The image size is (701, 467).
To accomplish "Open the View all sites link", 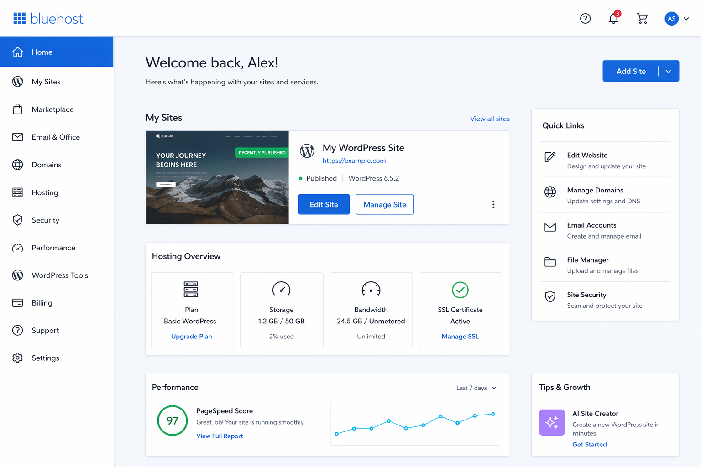I will click(x=490, y=119).
